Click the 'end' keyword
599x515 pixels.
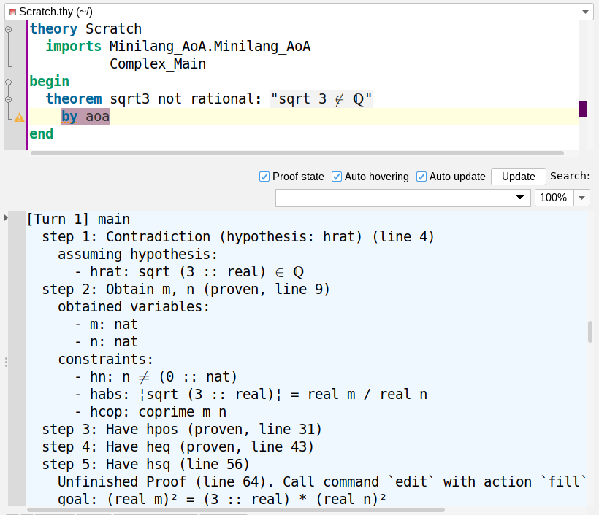tap(41, 134)
